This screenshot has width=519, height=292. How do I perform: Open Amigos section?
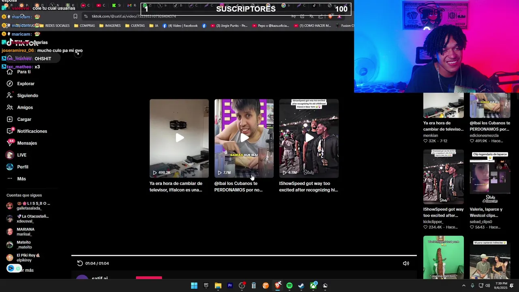(20, 107)
